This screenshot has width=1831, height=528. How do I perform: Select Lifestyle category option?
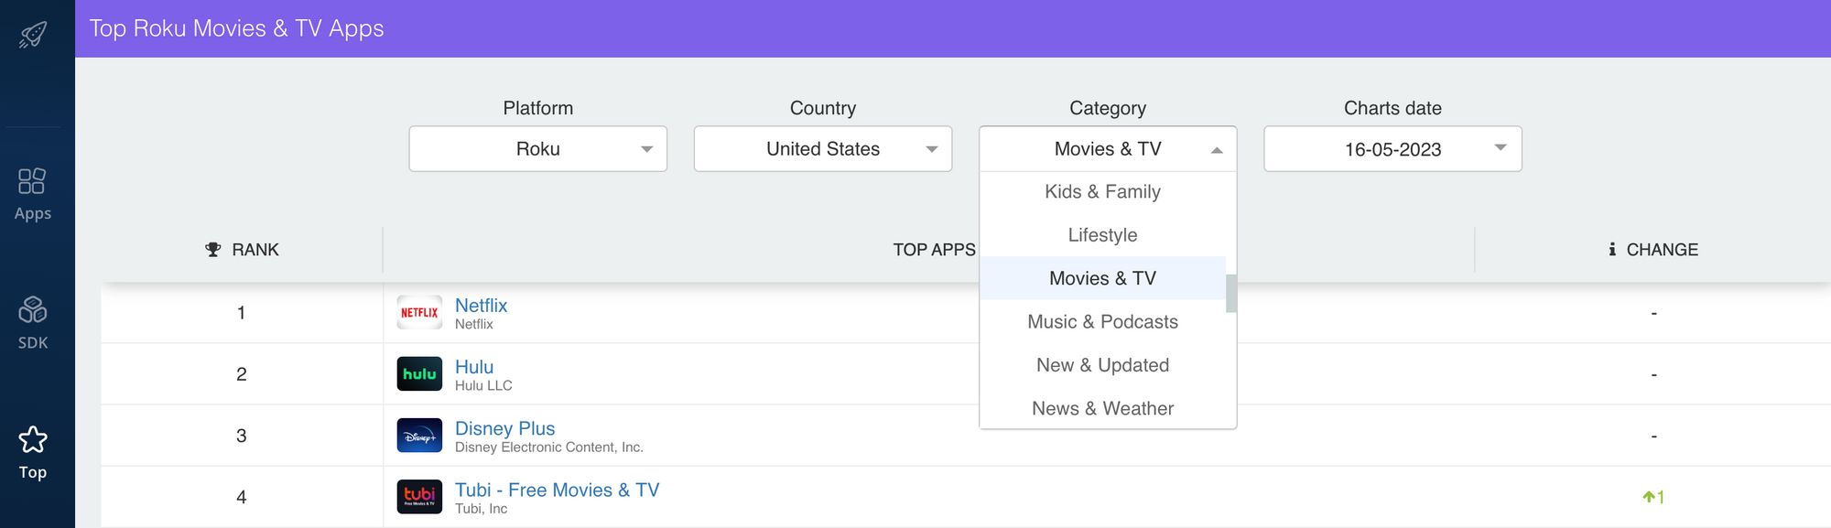pos(1102,235)
